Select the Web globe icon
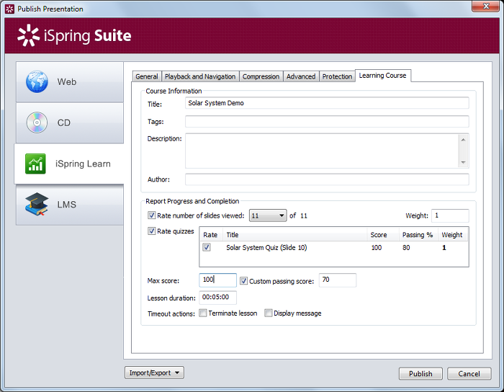Image resolution: width=504 pixels, height=392 pixels. point(37,81)
